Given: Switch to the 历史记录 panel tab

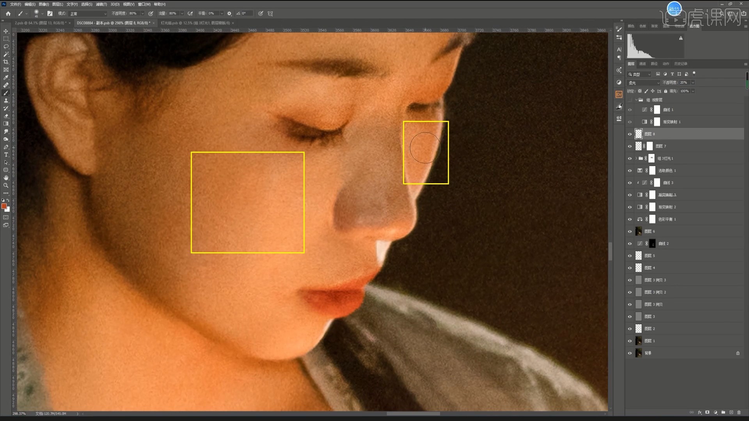Looking at the screenshot, I should pyautogui.click(x=680, y=64).
